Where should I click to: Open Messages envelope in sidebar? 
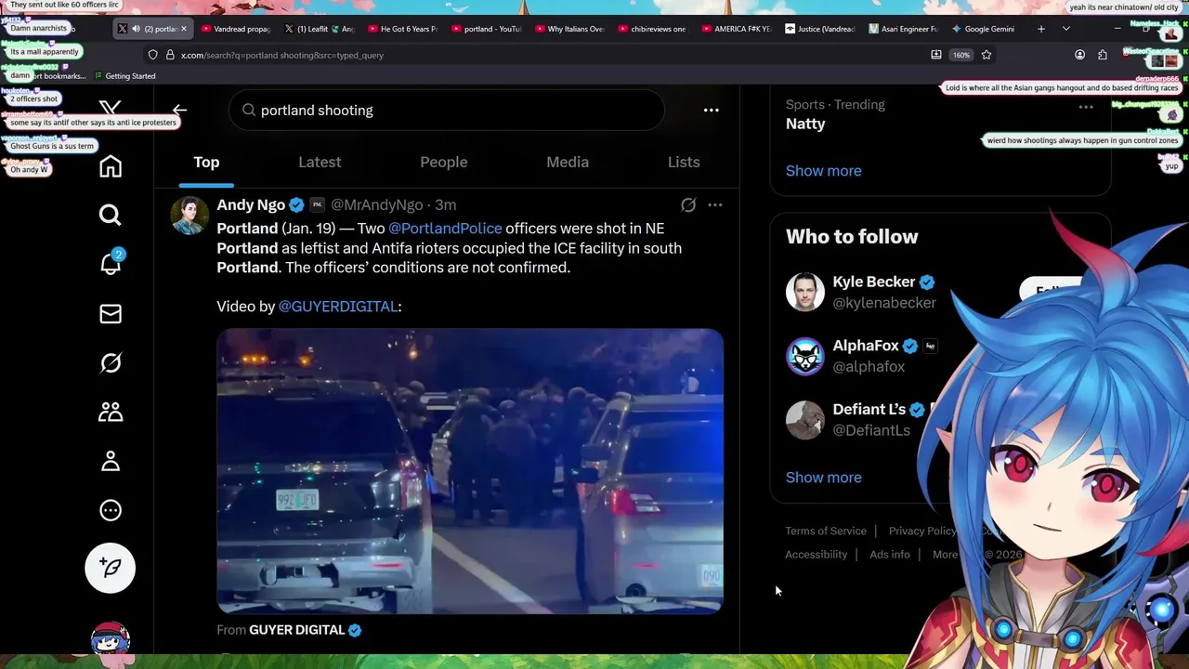(x=111, y=314)
